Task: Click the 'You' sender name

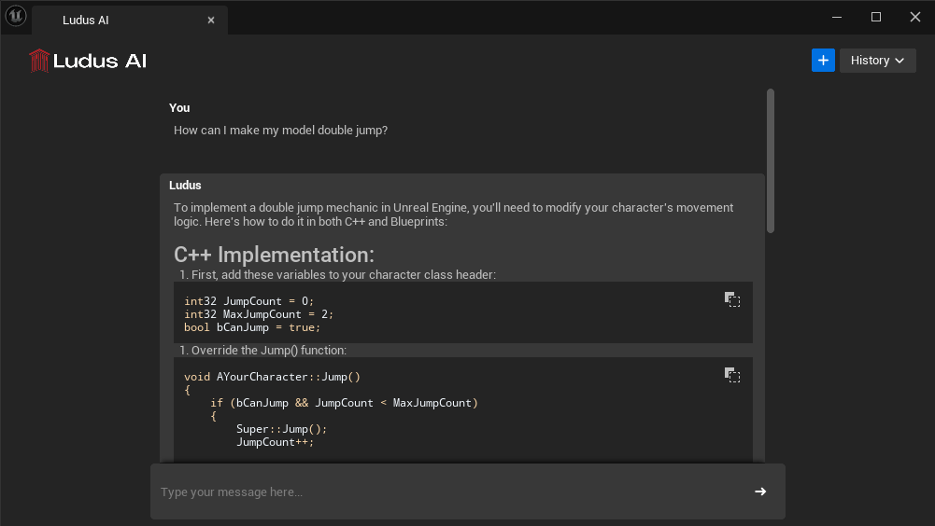Action: (x=179, y=108)
